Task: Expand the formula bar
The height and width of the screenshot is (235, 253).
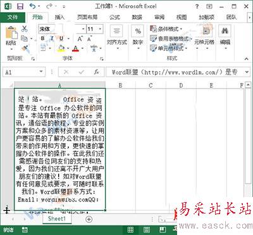Action: click(247, 72)
